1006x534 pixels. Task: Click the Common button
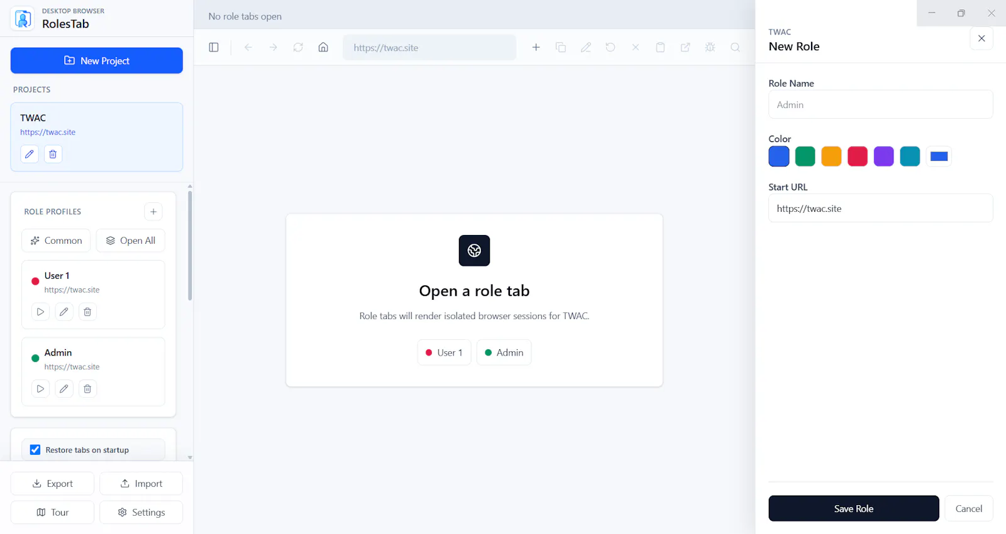56,241
